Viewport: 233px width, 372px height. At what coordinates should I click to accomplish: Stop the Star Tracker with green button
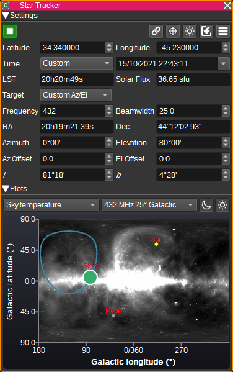[x=10, y=31]
